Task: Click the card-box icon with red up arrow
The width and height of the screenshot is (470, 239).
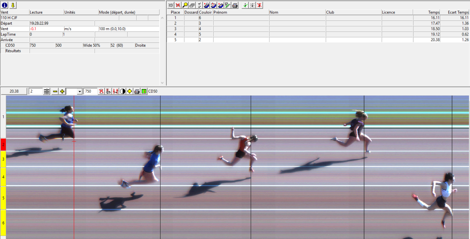Action: click(206, 5)
